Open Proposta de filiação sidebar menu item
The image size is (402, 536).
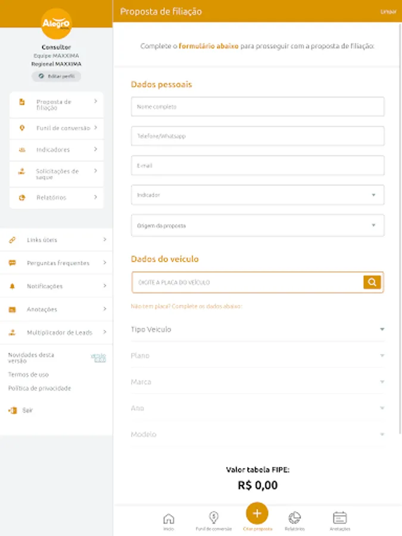click(x=57, y=105)
